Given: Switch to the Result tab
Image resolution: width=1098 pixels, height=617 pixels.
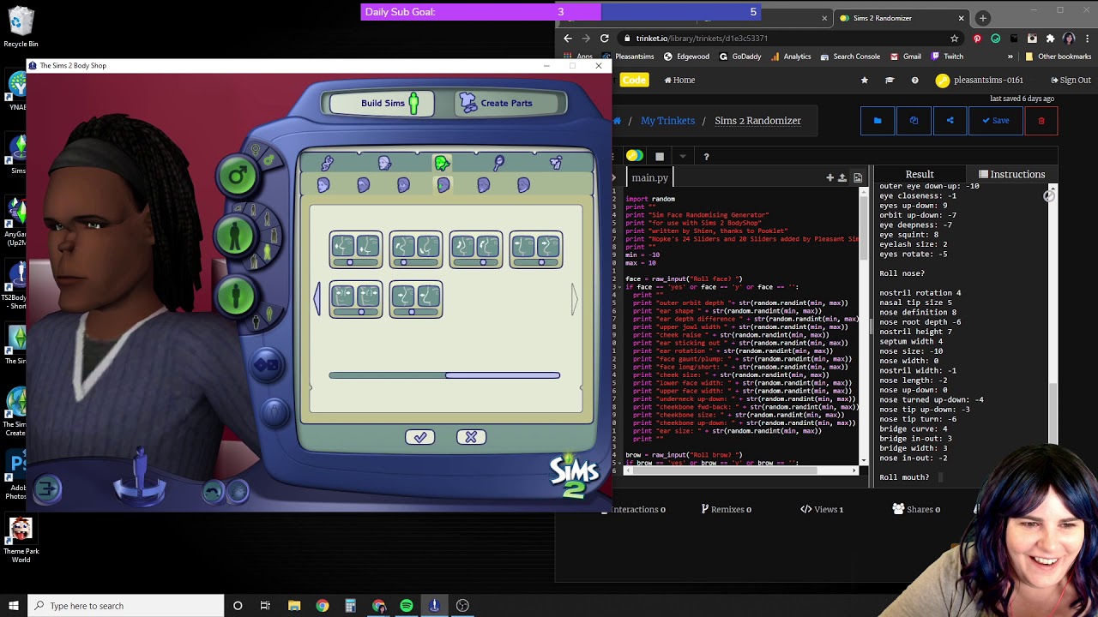Looking at the screenshot, I should [920, 174].
